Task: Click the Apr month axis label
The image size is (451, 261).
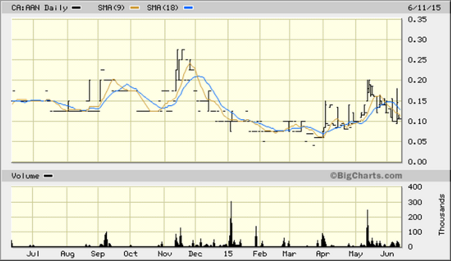Action: tap(322, 254)
